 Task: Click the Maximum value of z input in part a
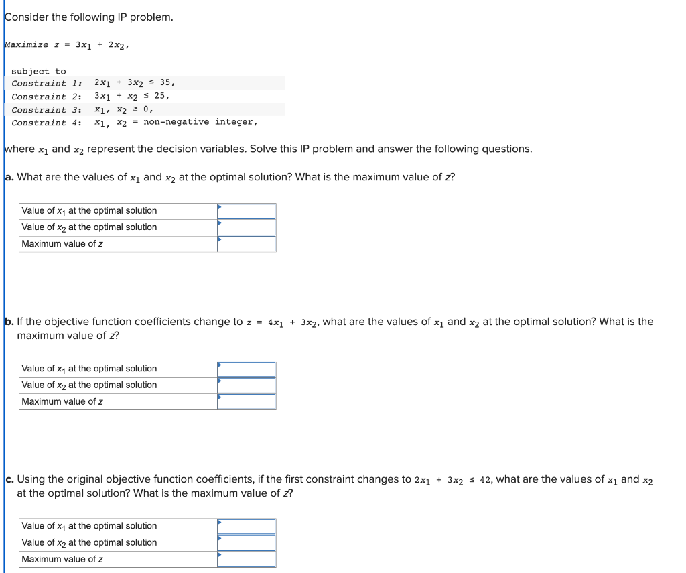247,243
